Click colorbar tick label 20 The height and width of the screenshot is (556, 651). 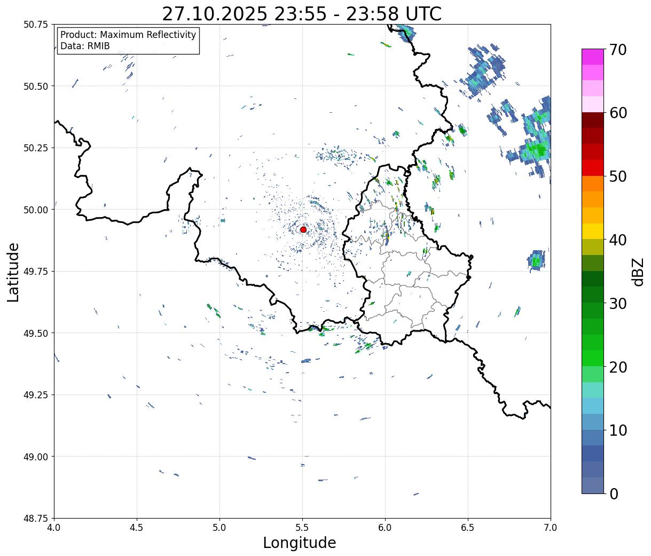pyautogui.click(x=617, y=367)
